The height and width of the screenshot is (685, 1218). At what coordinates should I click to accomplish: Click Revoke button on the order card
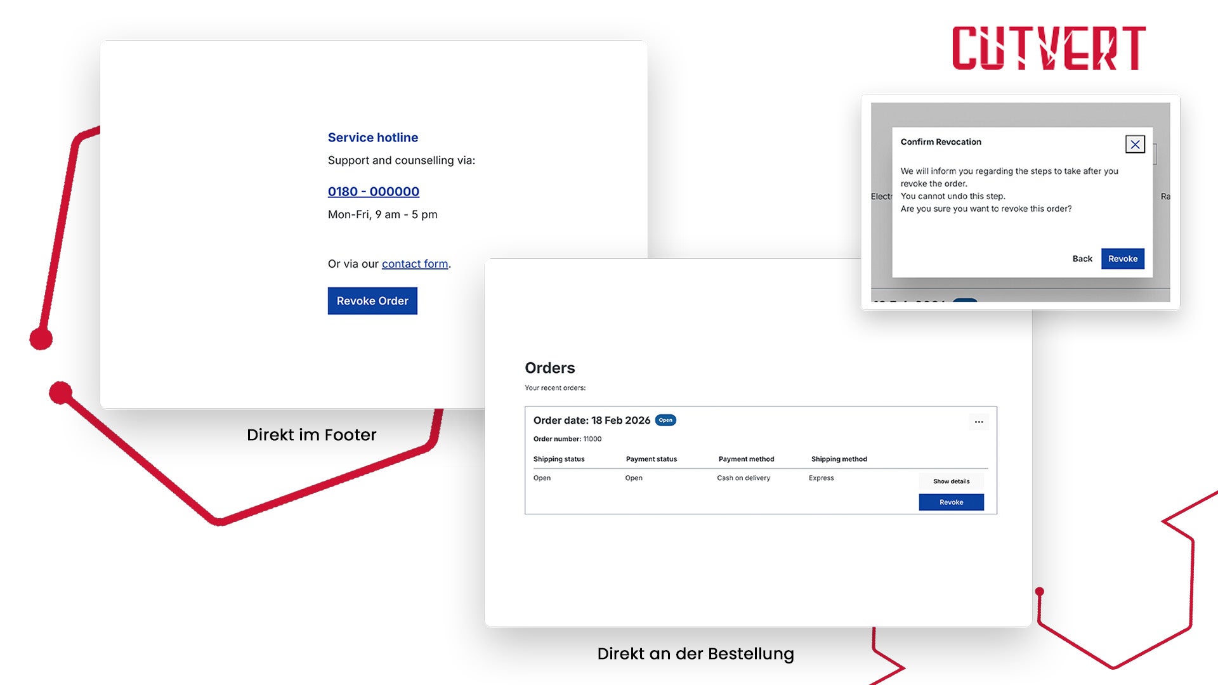pyautogui.click(x=951, y=502)
